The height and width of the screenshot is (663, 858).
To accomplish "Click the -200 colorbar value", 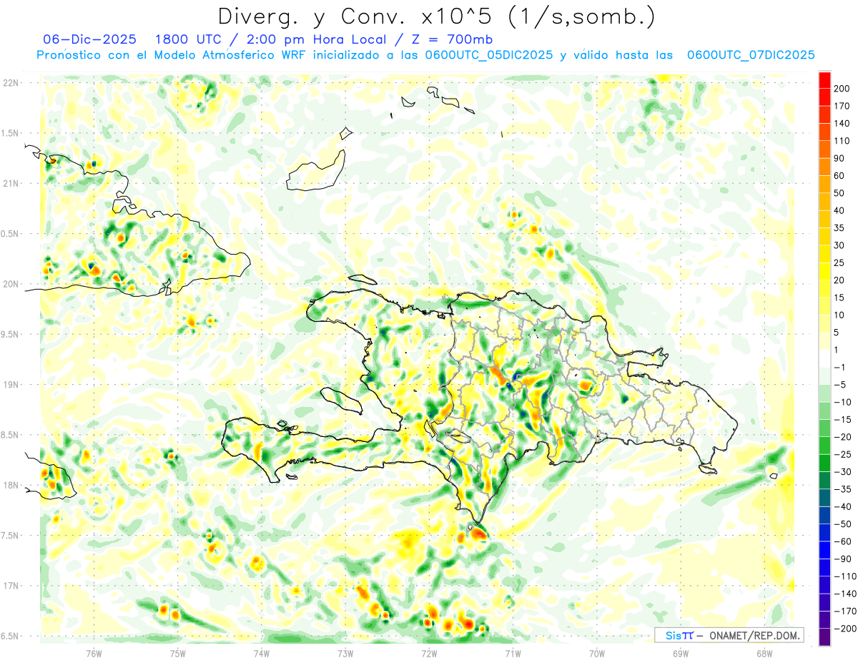I will (x=845, y=629).
